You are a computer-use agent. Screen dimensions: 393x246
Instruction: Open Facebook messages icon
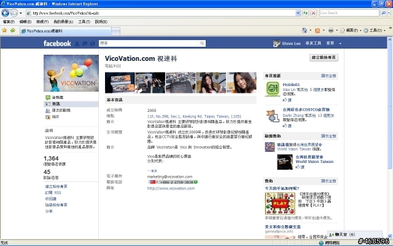click(85, 44)
